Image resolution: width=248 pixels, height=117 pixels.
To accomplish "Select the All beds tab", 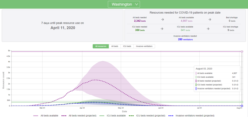I will pyautogui.click(x=115, y=46).
